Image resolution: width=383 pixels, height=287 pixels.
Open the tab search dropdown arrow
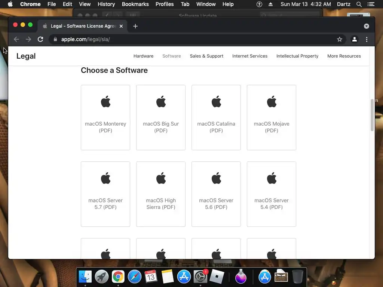pyautogui.click(x=367, y=26)
